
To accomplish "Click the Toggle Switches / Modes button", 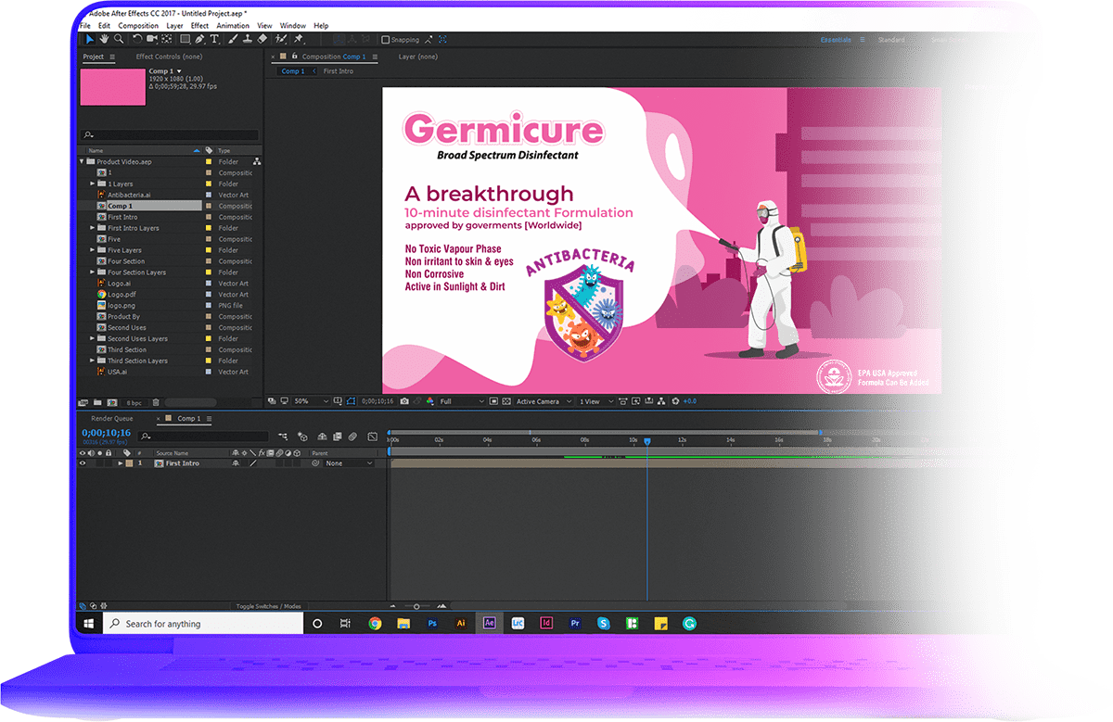I will [269, 606].
